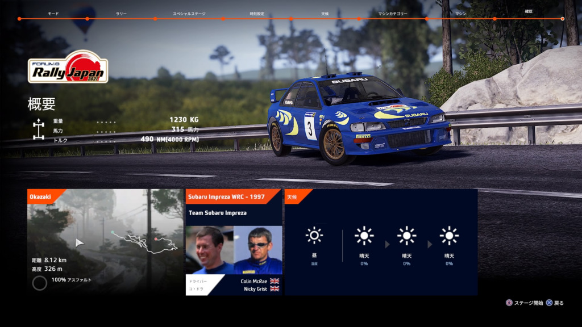Click the 490 NM(4000 RPM) torque value
The image size is (582, 327).
(x=169, y=139)
